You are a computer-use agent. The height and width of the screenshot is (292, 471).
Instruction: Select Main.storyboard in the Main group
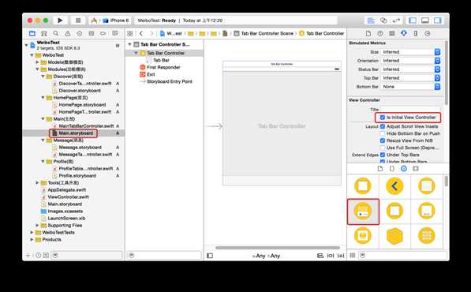pos(76,133)
